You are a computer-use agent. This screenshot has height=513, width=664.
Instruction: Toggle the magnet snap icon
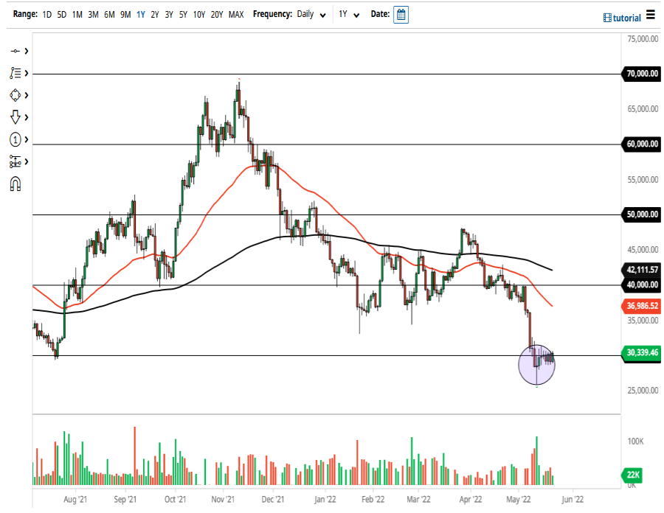pyautogui.click(x=15, y=184)
